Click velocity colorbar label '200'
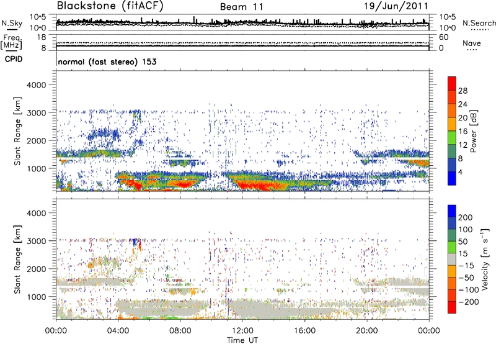Screen dimensions: 496x344 [x=466, y=217]
